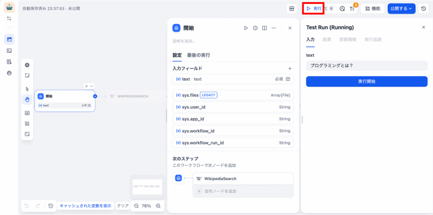This screenshot has width=433, height=215.
Task: Select the pointer mode tool
Action: [x=27, y=89]
